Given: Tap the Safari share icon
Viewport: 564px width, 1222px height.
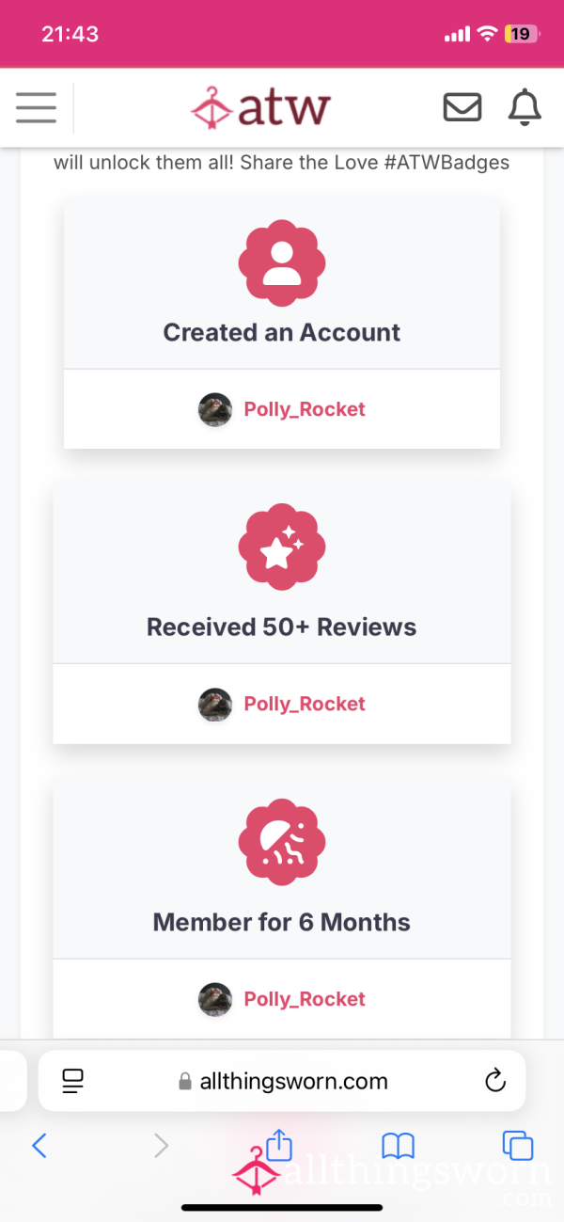Looking at the screenshot, I should tap(279, 1145).
